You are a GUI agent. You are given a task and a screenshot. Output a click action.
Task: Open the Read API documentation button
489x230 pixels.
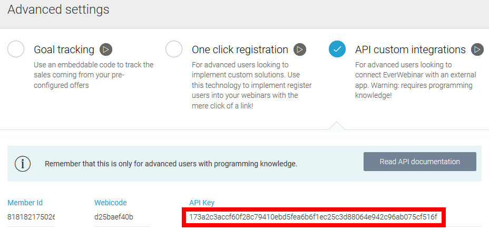419,162
